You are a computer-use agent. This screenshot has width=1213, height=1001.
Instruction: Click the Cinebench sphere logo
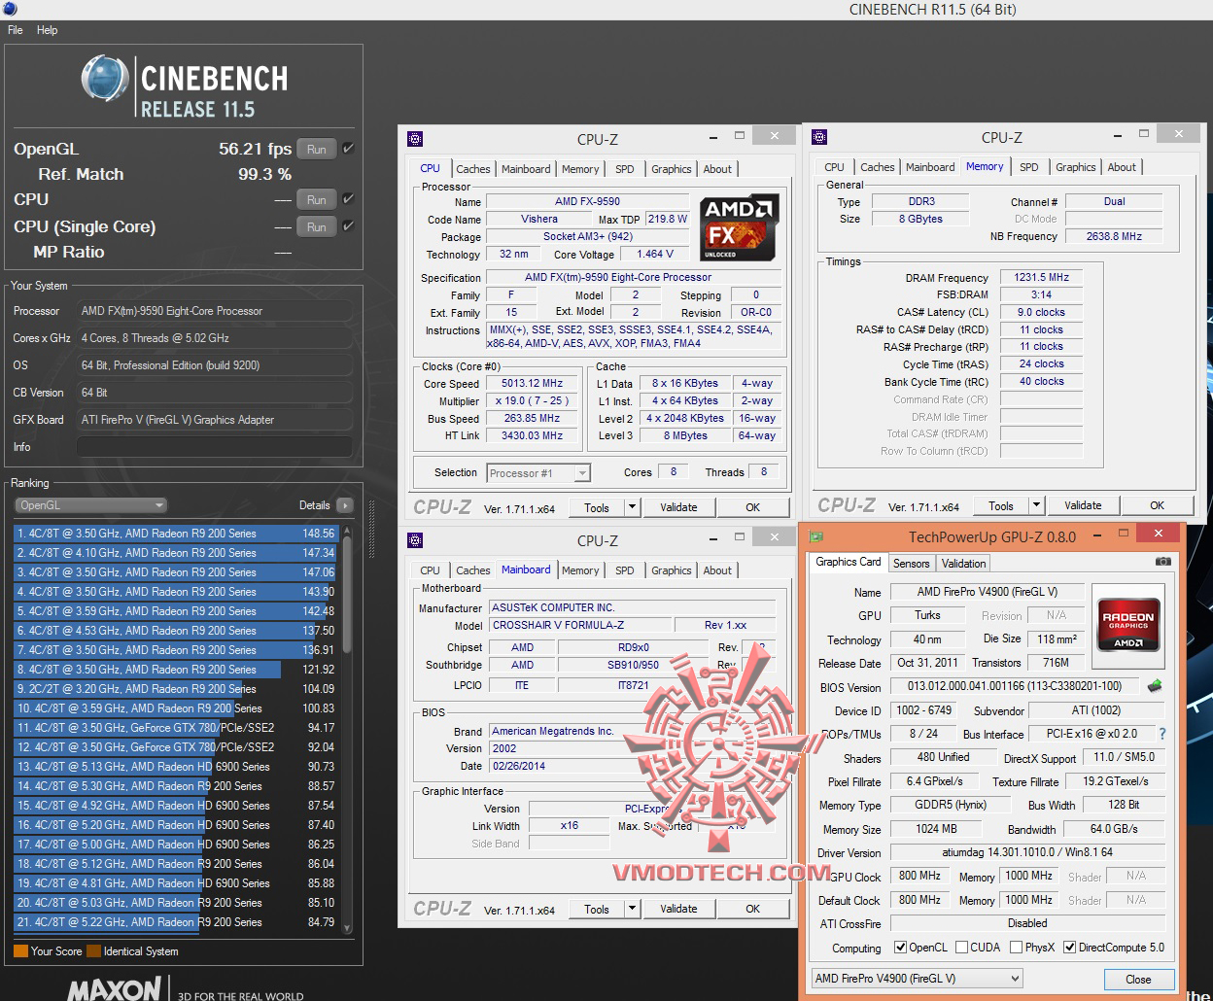pyautogui.click(x=105, y=79)
